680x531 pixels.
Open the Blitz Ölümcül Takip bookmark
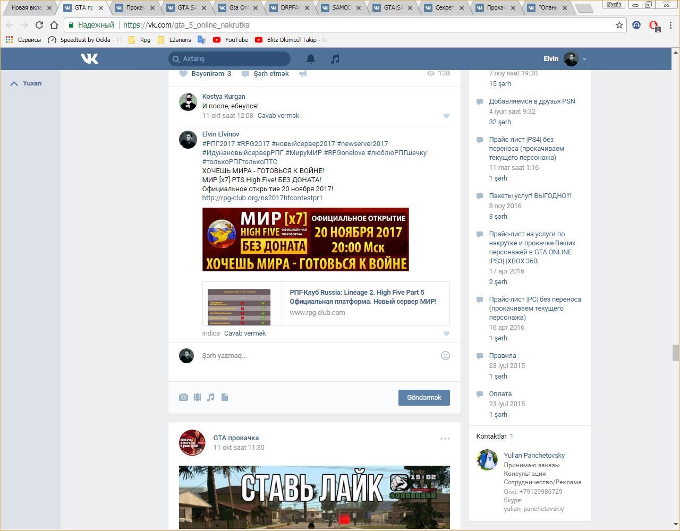[x=291, y=40]
